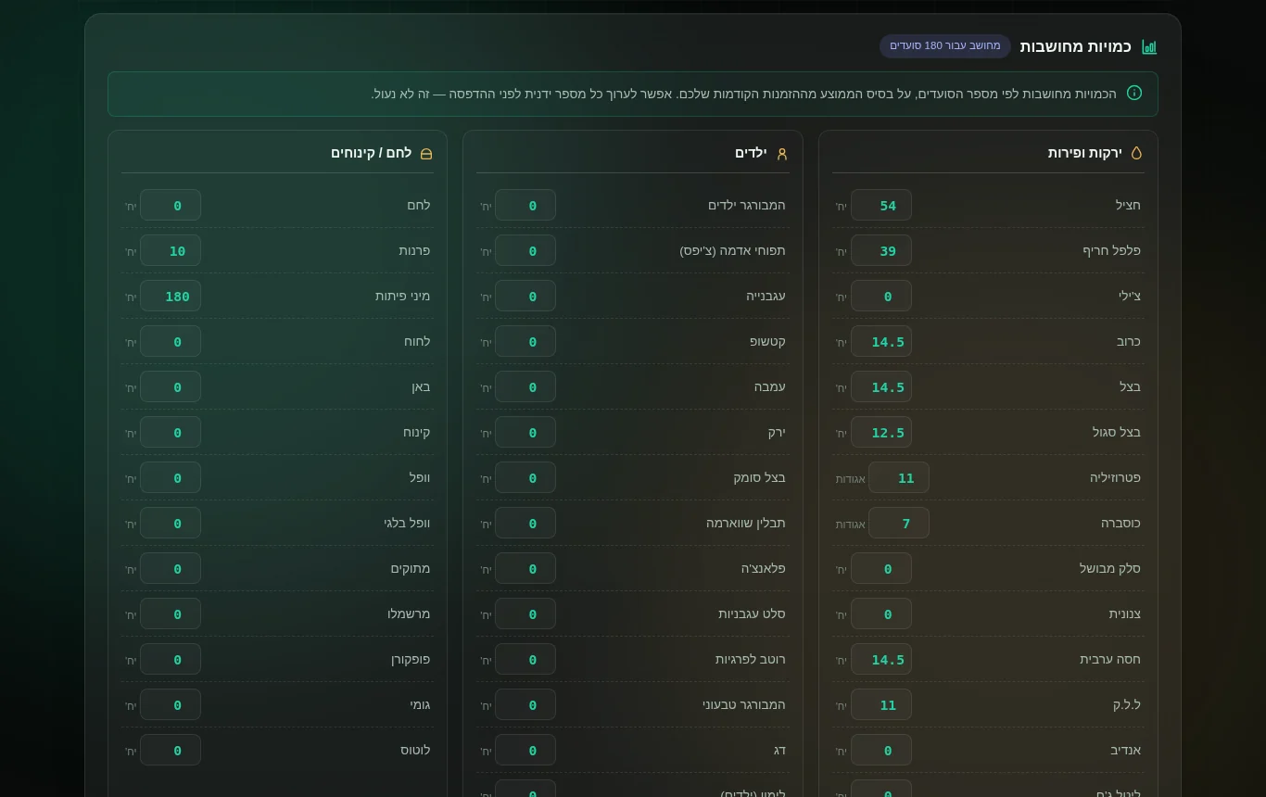Edit the חסה ערבית quantity field
This screenshot has height=797, width=1266.
point(881,659)
